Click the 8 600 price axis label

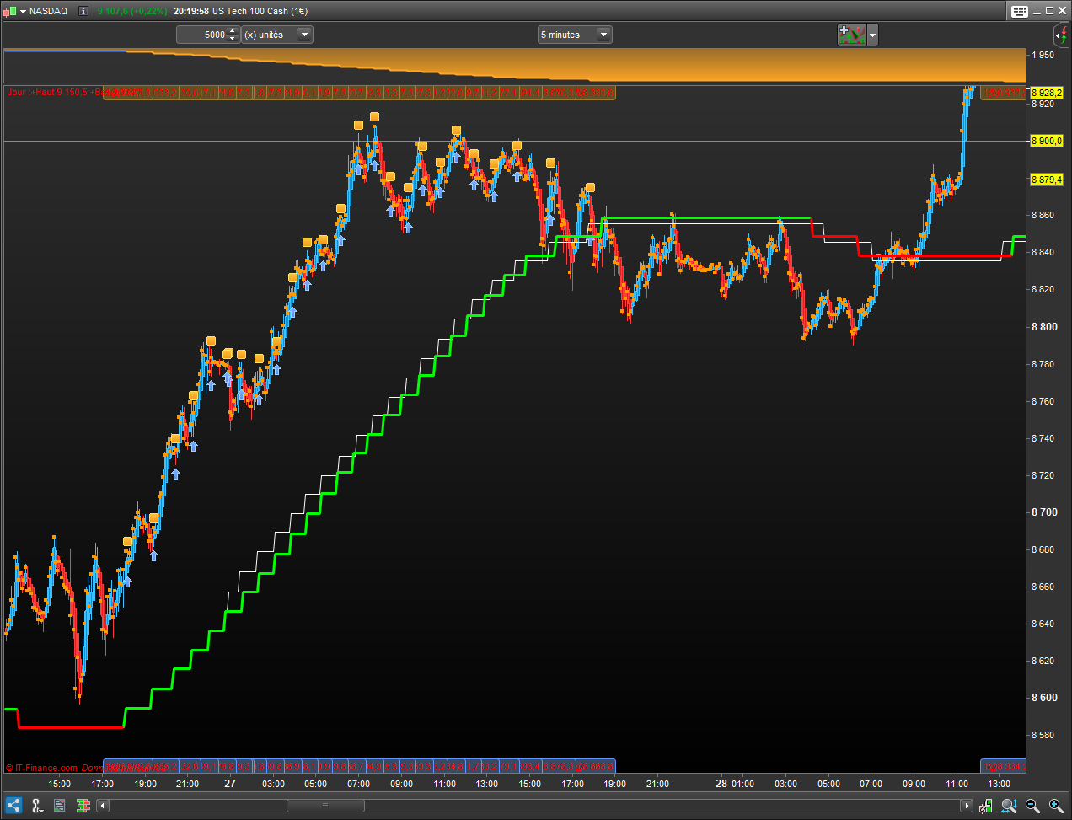click(1044, 698)
